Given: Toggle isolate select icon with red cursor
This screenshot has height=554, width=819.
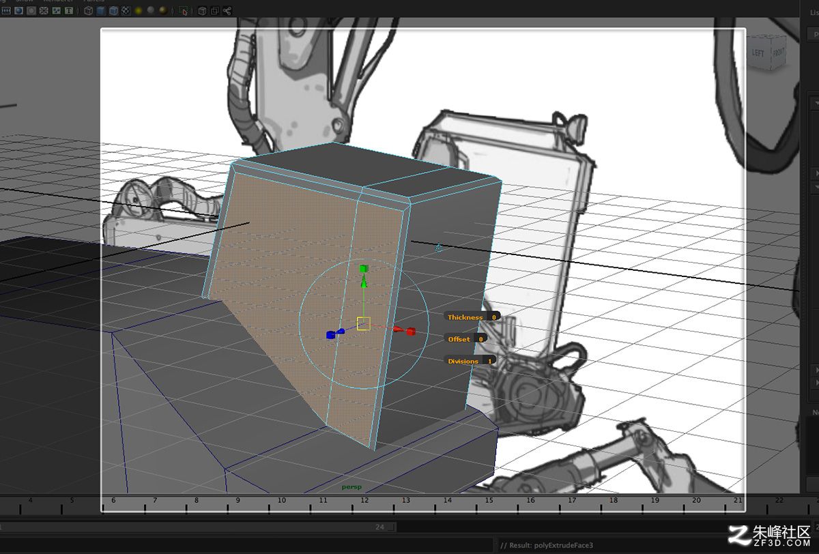Looking at the screenshot, I should tap(183, 10).
